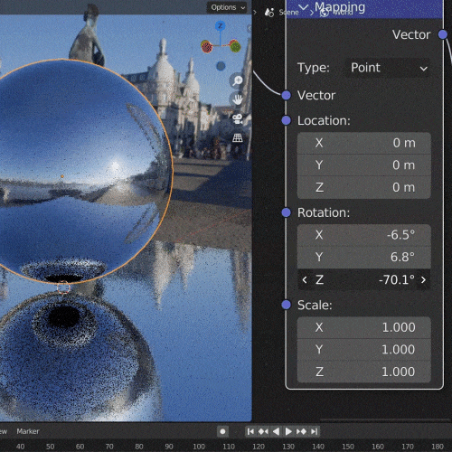Viewport: 452px width, 452px height.
Task: Click the red X axis gizmo handle
Action: [207, 46]
